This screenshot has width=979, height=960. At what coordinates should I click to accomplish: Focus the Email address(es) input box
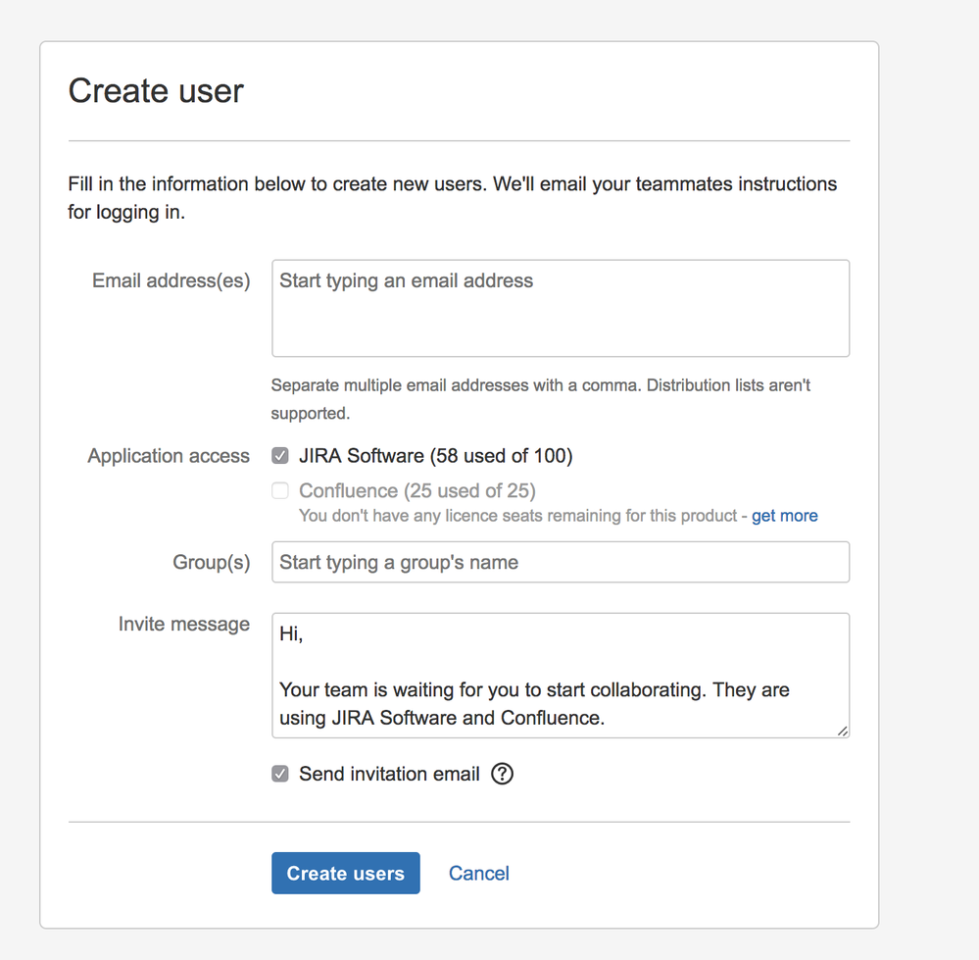point(561,309)
